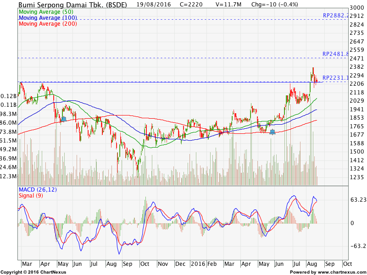Select the 'Moving Average (200)' legend label
This screenshot has width=367, height=275.
[48, 24]
